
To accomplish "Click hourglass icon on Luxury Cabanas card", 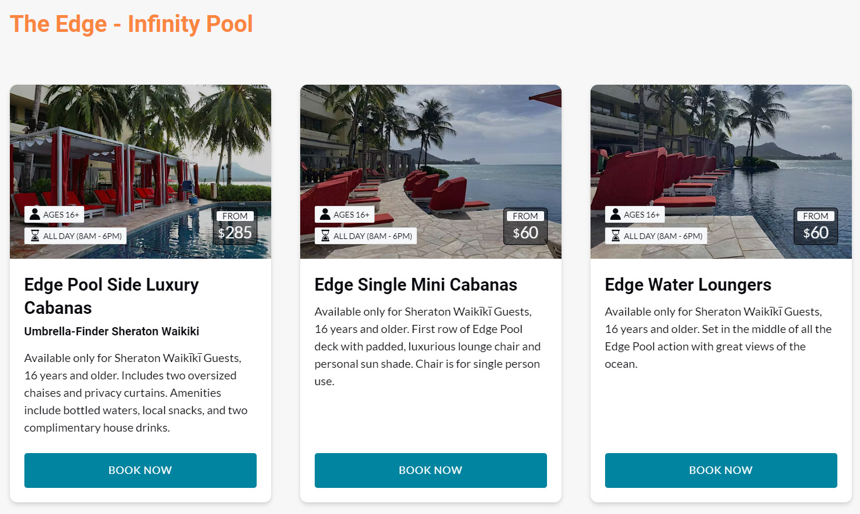I will pyautogui.click(x=35, y=236).
